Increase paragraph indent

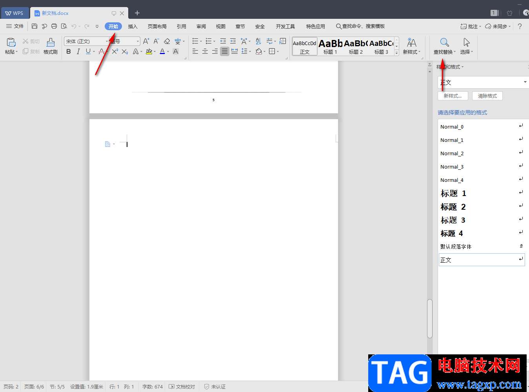tap(233, 41)
